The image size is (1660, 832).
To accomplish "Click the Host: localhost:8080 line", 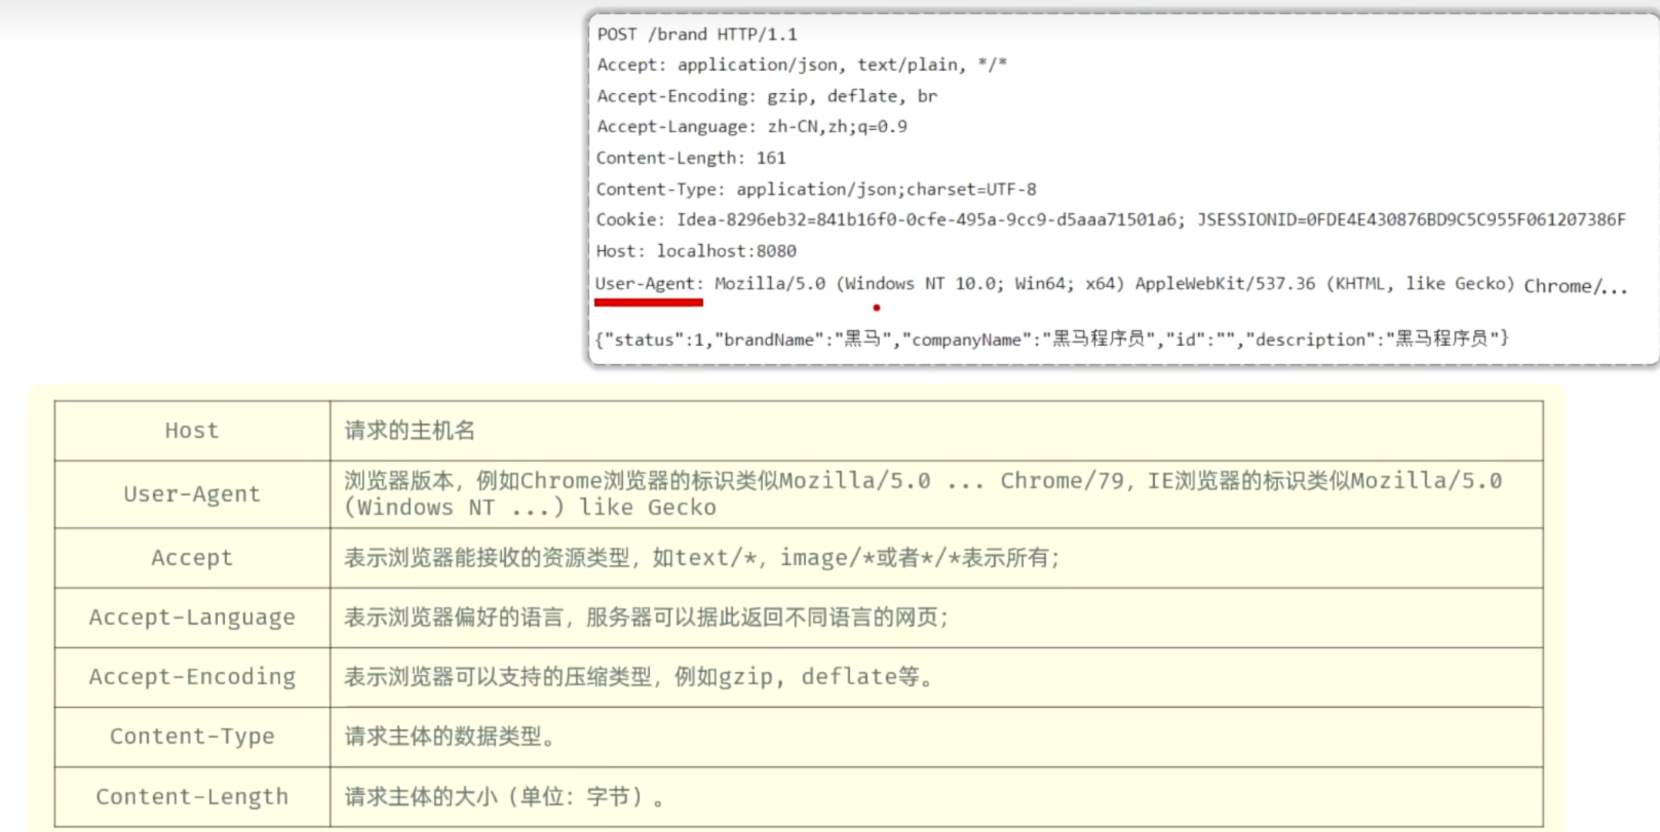I will [x=696, y=252].
